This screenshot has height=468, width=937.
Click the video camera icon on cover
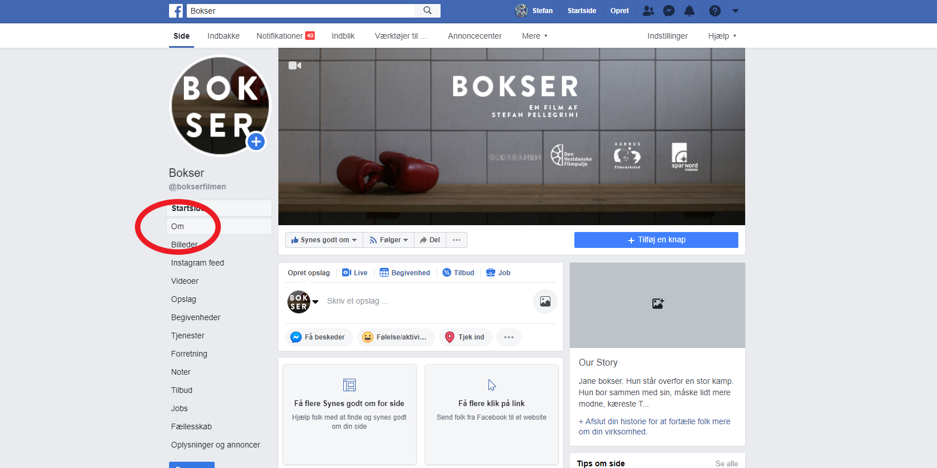[x=294, y=65]
